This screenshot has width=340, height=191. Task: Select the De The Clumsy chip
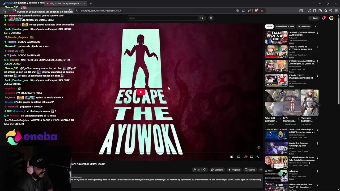pyautogui.click(x=304, y=27)
